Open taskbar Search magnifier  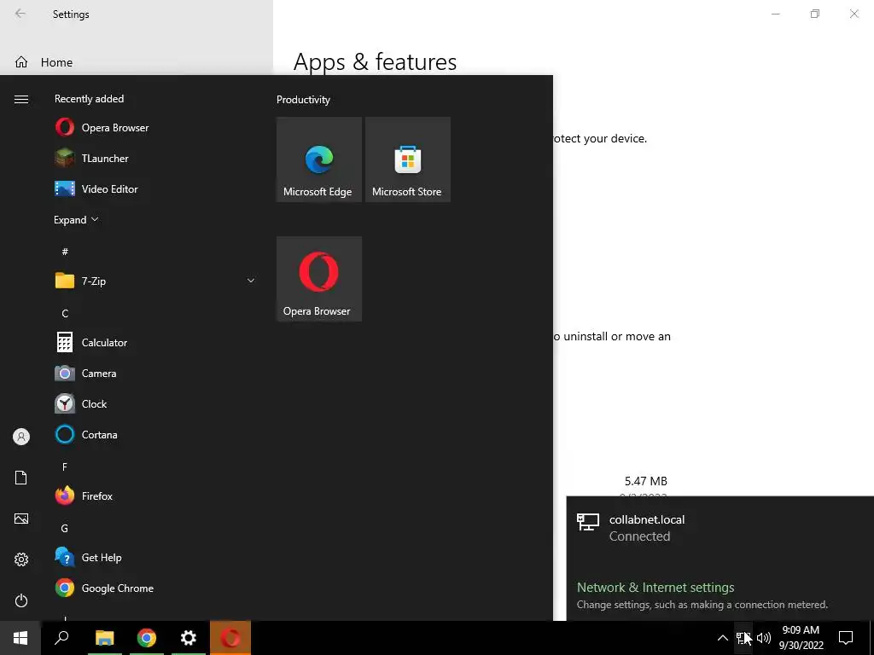61,638
